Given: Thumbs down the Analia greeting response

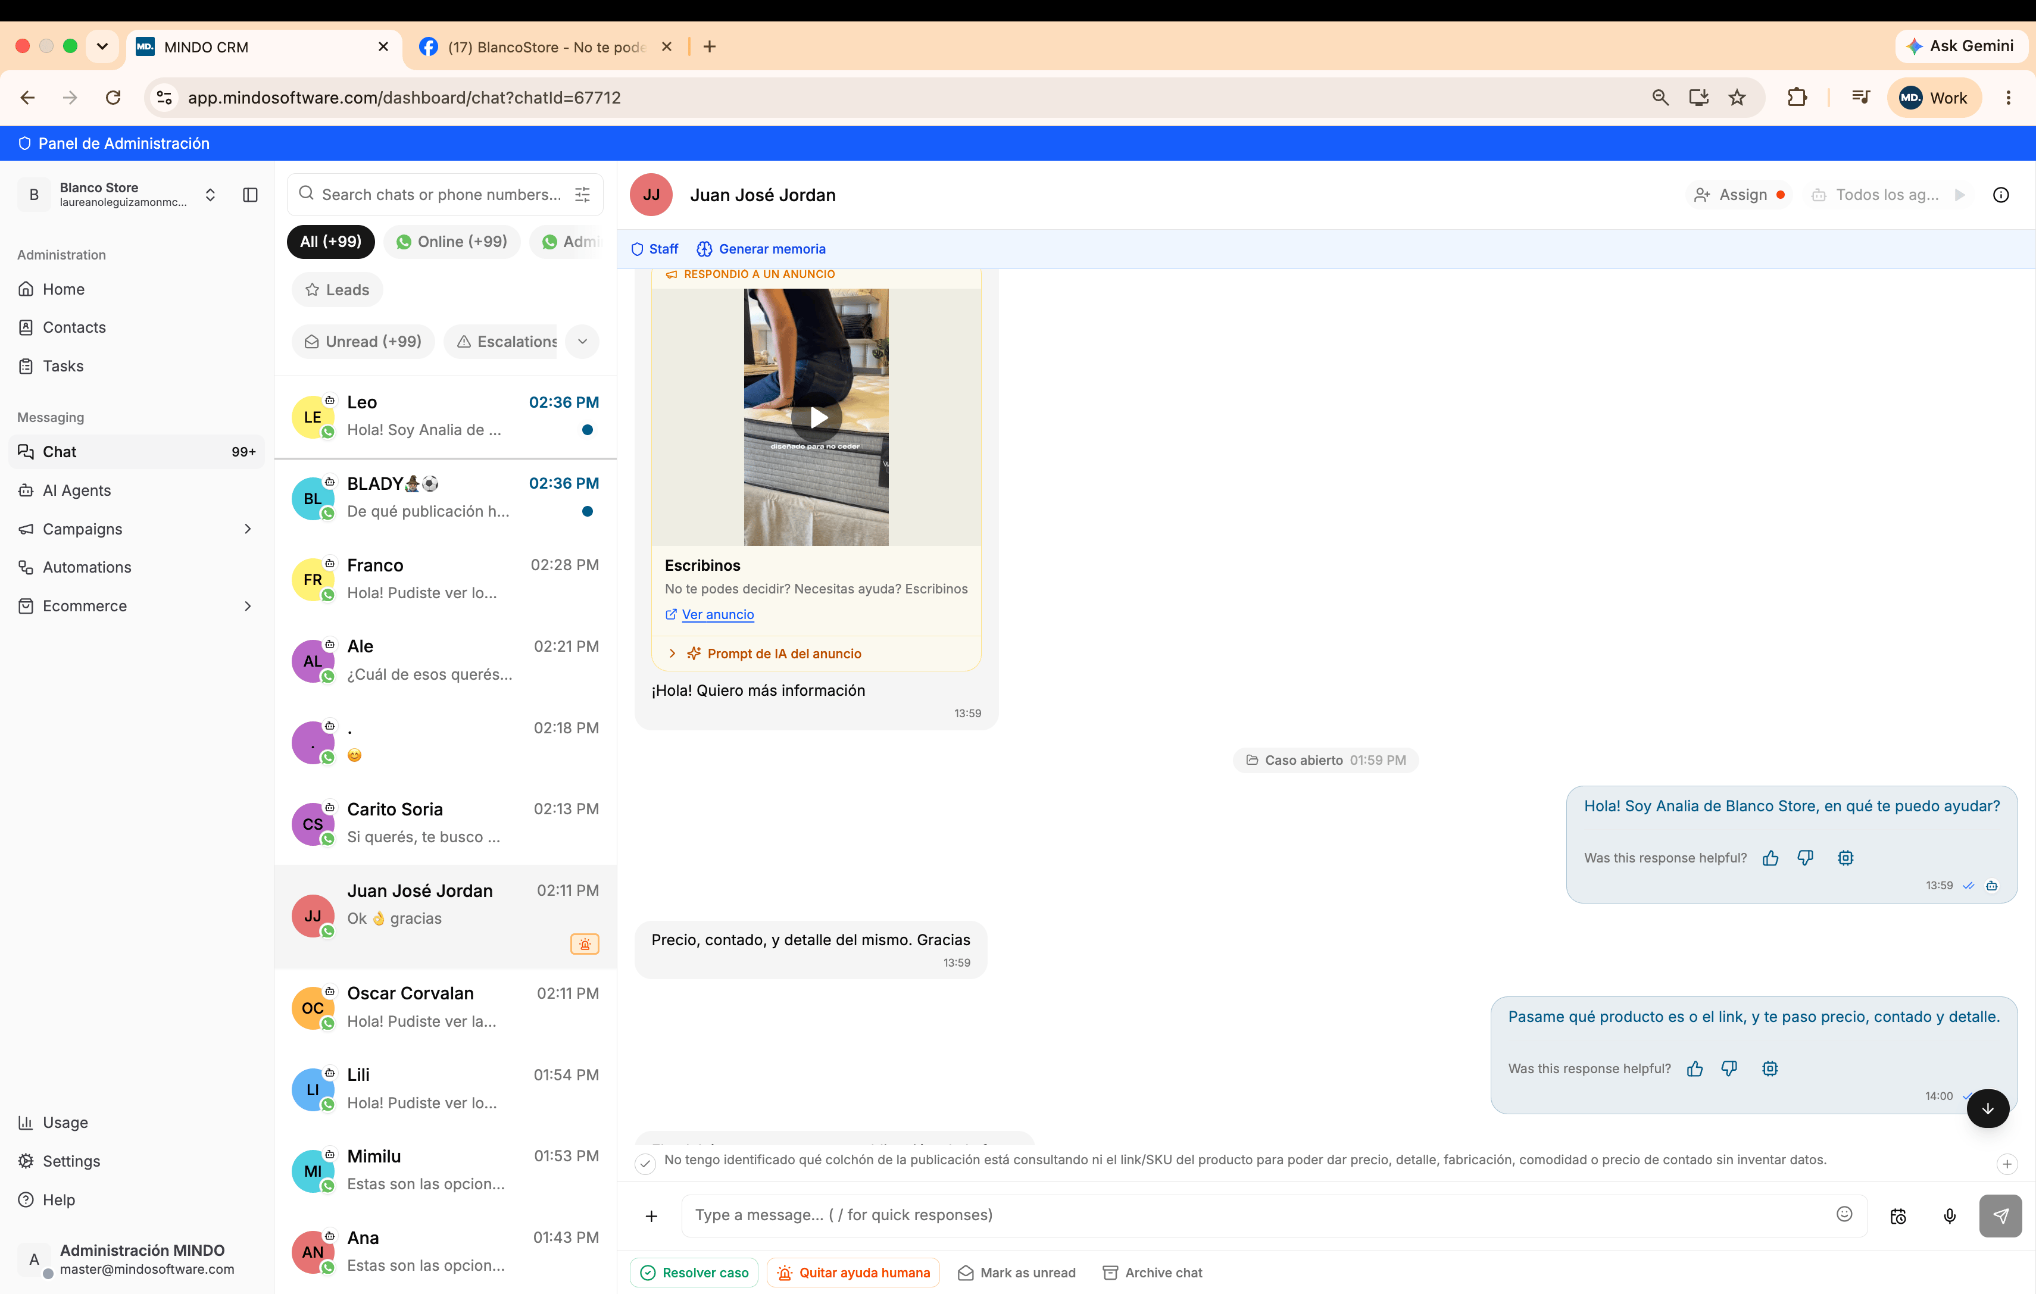Looking at the screenshot, I should (x=1805, y=858).
